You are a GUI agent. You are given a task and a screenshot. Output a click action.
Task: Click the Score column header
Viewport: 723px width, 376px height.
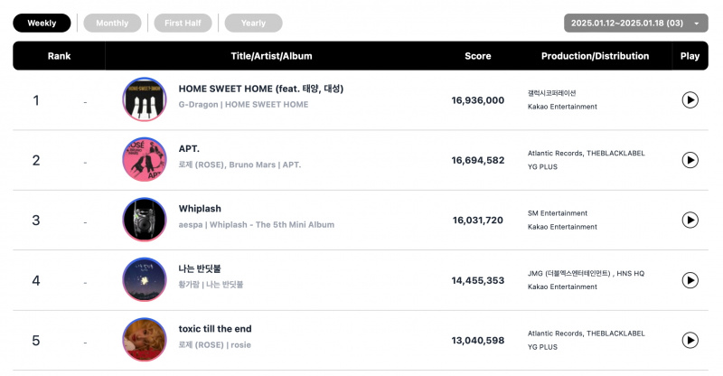478,56
